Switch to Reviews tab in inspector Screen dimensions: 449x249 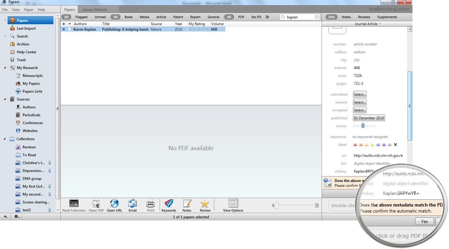[x=364, y=17]
